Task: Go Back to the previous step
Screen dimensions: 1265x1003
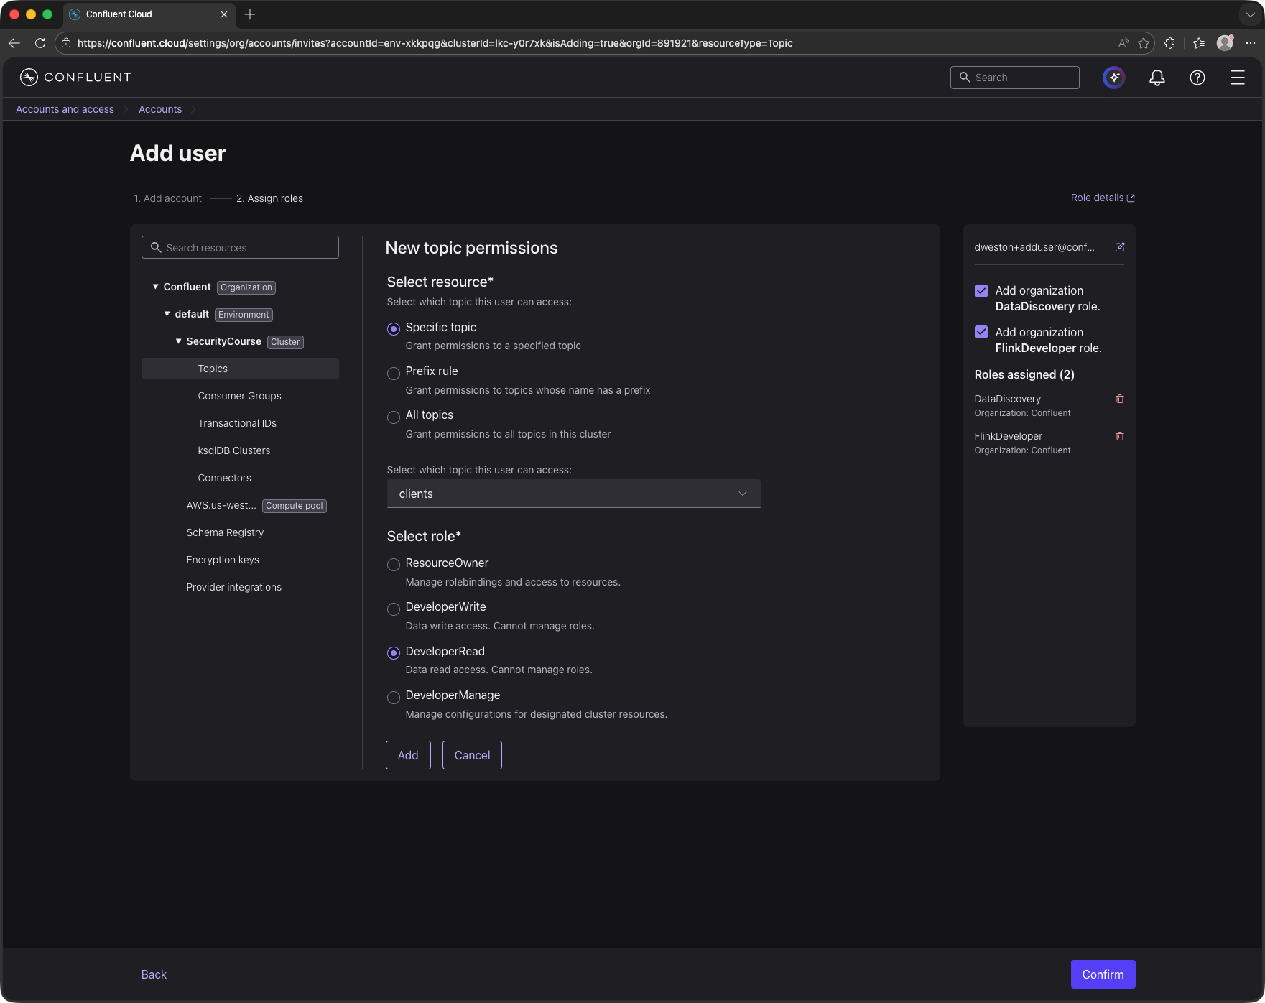Action: point(154,974)
